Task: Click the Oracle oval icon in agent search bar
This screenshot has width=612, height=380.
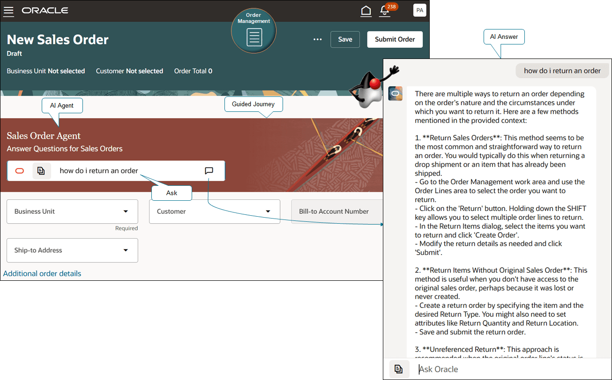Action: coord(20,171)
